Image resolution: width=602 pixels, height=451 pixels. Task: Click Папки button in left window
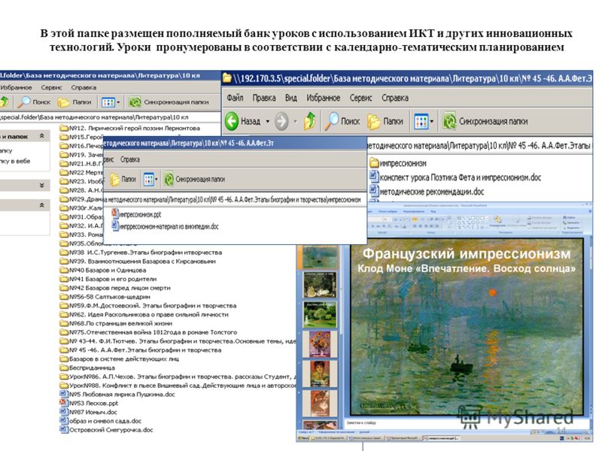tap(74, 102)
